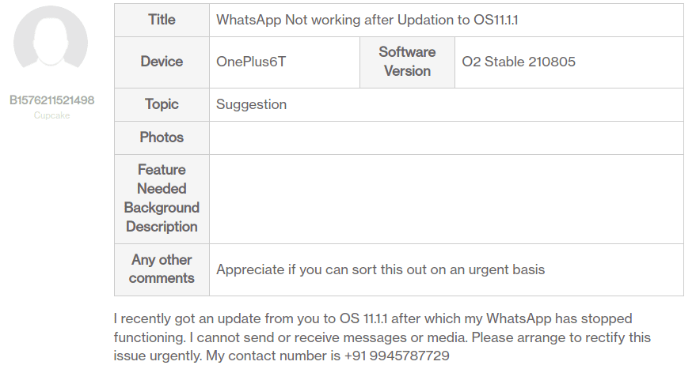The width and height of the screenshot is (696, 369).
Task: Click the Topic header cell
Action: pyautogui.click(x=162, y=104)
